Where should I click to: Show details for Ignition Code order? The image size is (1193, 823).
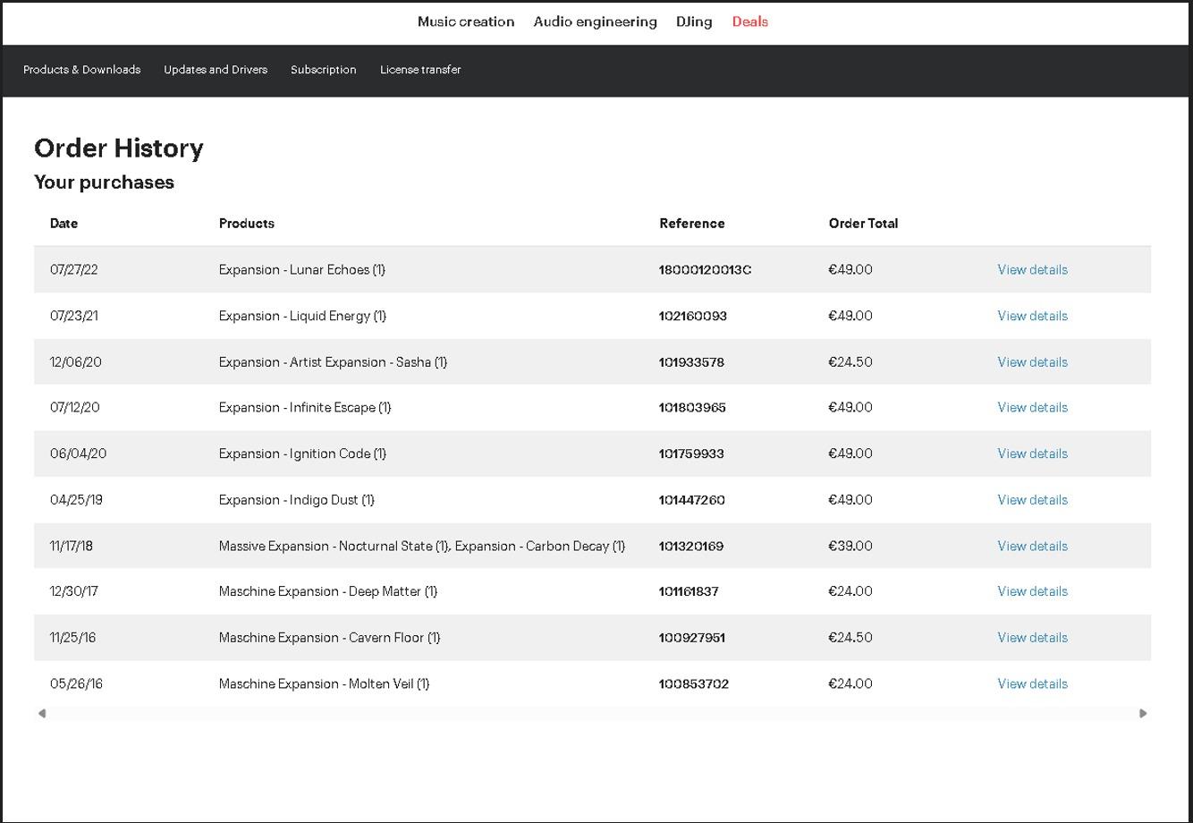point(1033,454)
